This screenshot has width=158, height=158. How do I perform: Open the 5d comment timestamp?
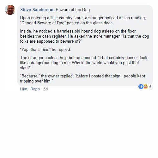46,89
